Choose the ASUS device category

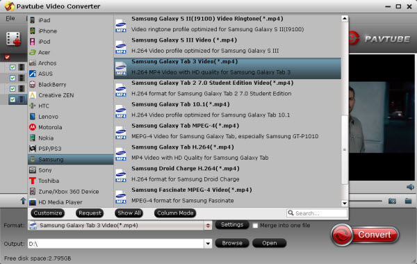coord(70,74)
